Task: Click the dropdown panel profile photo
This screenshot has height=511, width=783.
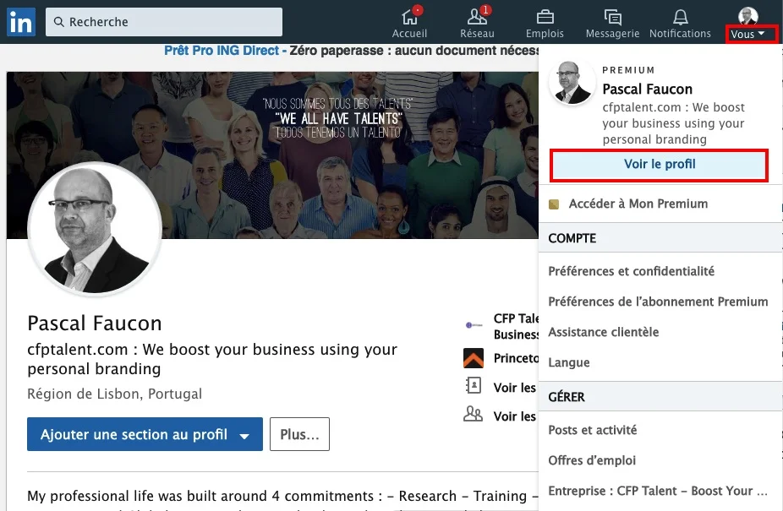Action: pos(572,83)
